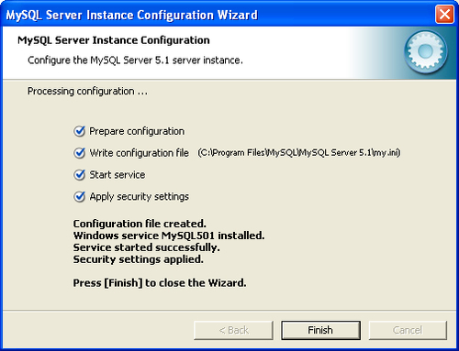
Task: Click the checkmark beside Prepare configuration
Action: [80, 131]
